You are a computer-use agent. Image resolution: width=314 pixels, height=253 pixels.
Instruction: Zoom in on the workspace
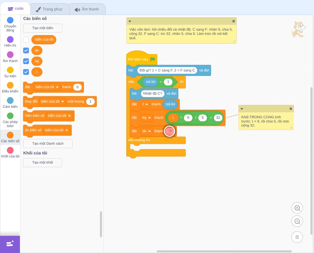pos(297,208)
